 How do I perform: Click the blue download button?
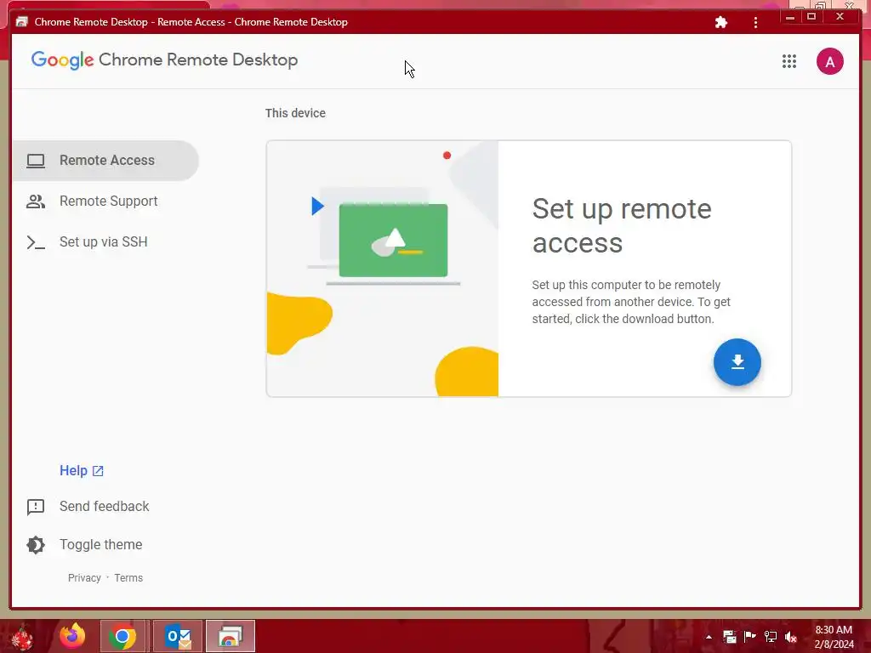point(737,362)
